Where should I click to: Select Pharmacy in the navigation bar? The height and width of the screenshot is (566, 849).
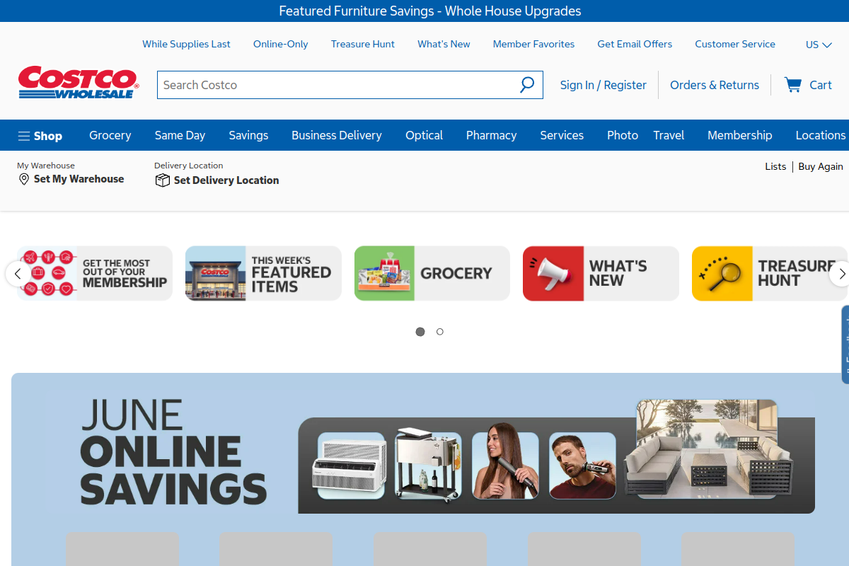pyautogui.click(x=491, y=135)
